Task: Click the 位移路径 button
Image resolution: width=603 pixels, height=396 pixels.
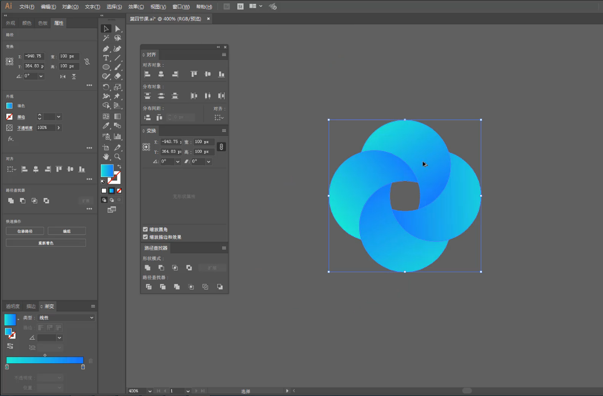Action: pyautogui.click(x=25, y=231)
